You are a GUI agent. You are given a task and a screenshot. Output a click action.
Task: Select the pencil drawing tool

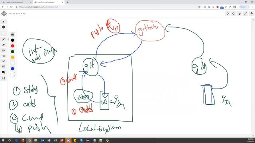(4, 39)
